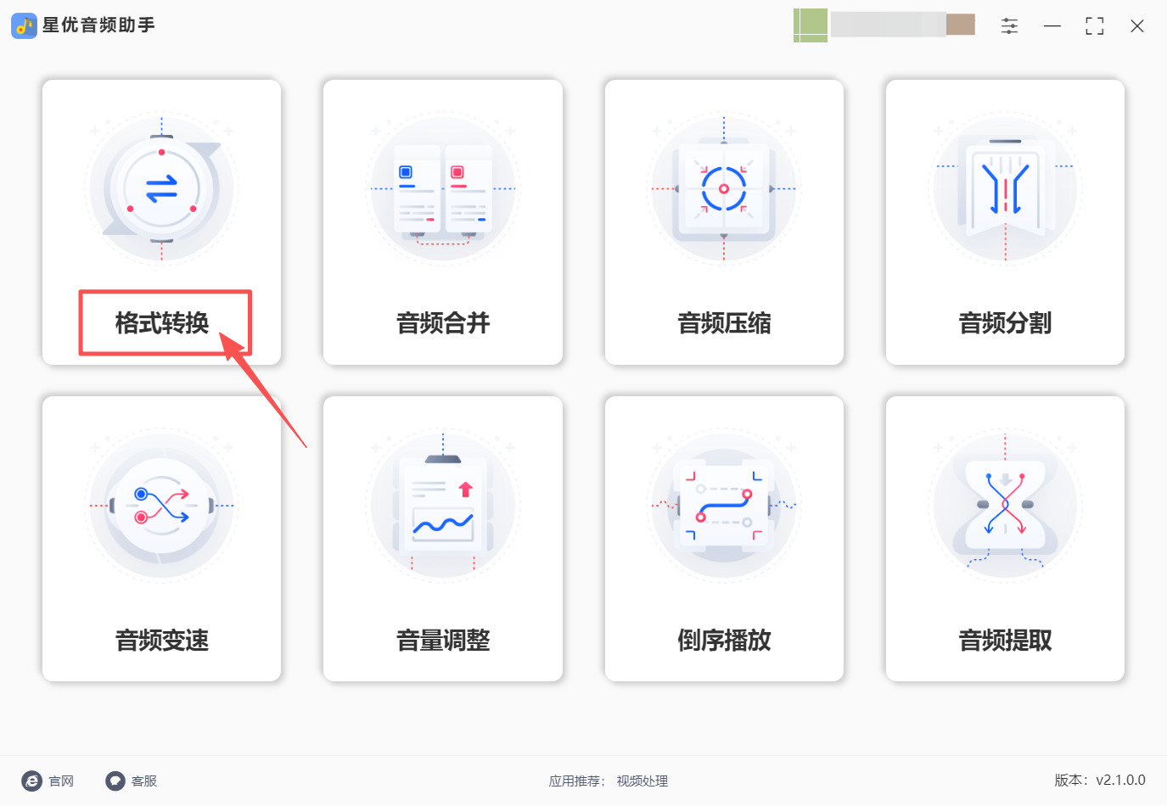Click the 星优音频助手 app logo
Screen dimensions: 1167x806
coord(24,25)
